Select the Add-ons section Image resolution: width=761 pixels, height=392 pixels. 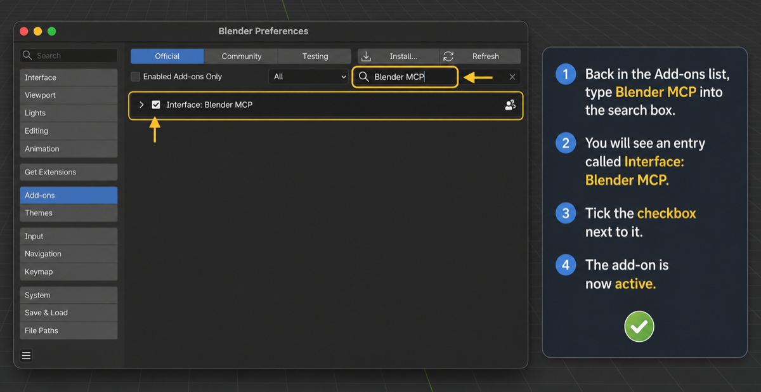coord(68,195)
